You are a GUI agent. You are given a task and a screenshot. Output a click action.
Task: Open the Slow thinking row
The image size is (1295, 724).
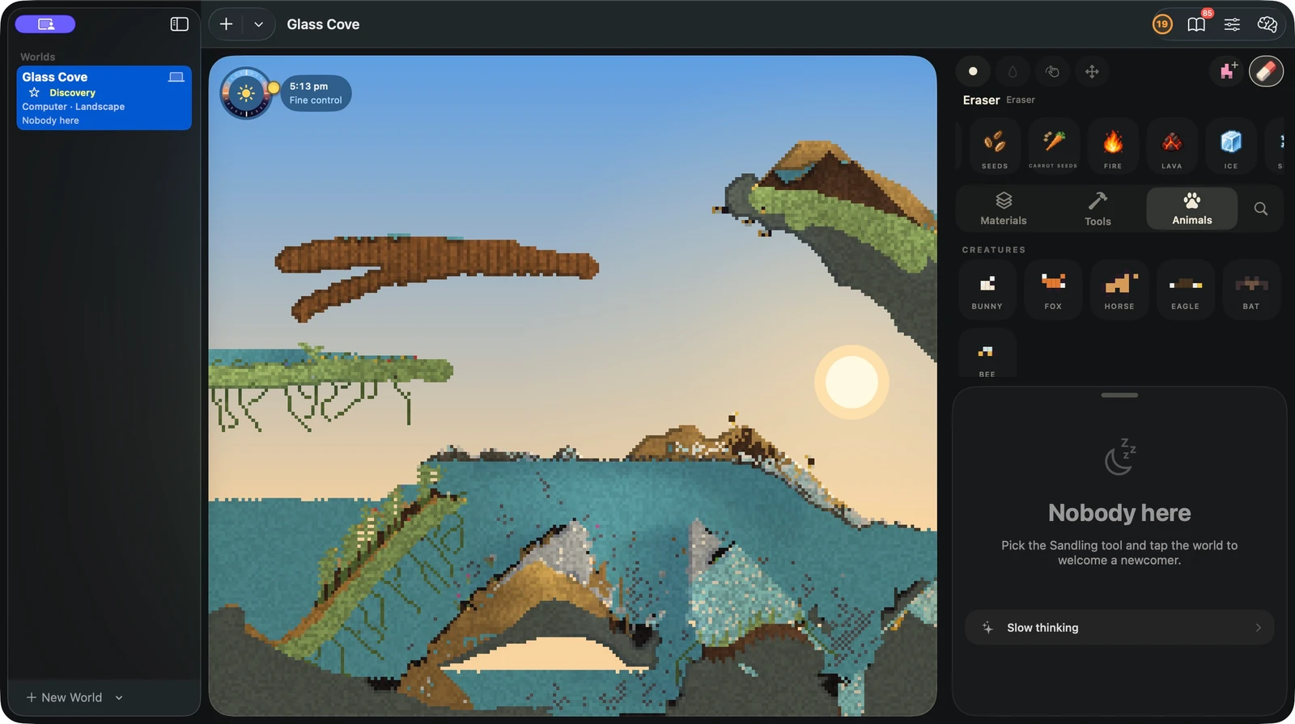(x=1119, y=628)
